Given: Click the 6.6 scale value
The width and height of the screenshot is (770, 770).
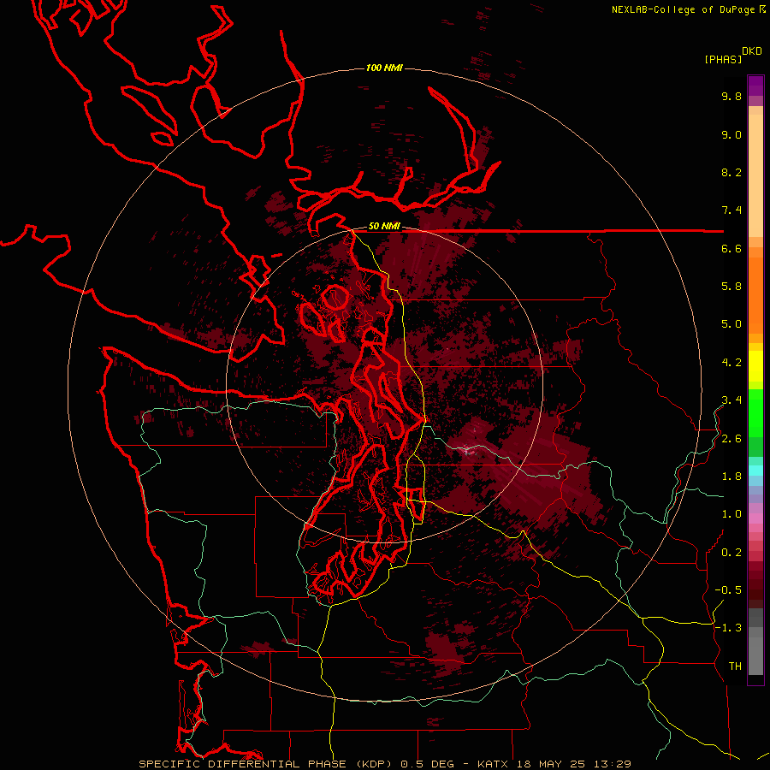Looking at the screenshot, I should click(x=731, y=249).
